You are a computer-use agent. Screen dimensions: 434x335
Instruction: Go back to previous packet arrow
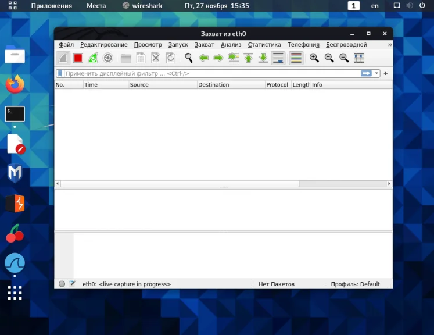(204, 58)
